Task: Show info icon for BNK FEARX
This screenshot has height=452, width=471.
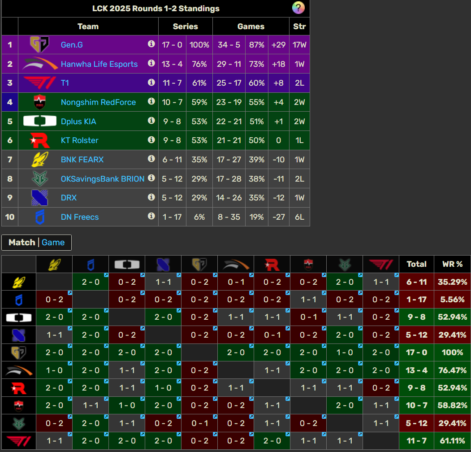Action: tap(151, 159)
